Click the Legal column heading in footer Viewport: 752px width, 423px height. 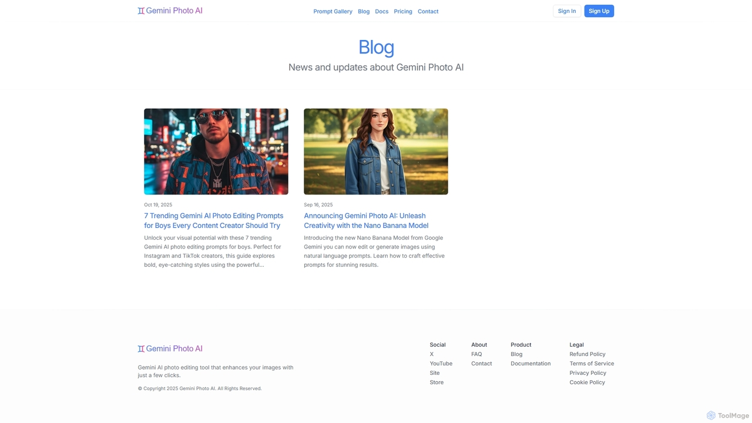(577, 345)
